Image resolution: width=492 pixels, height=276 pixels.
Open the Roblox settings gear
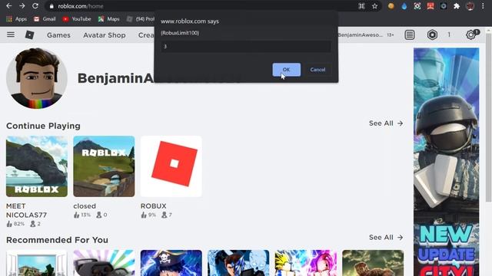[x=470, y=34]
